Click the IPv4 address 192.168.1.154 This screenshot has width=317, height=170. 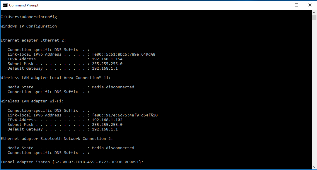[x=107, y=59]
